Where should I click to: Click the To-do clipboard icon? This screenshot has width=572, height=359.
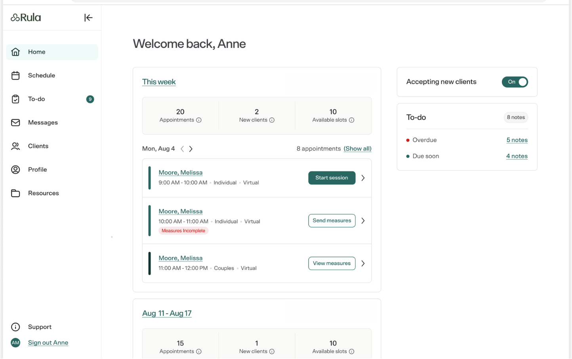(15, 99)
